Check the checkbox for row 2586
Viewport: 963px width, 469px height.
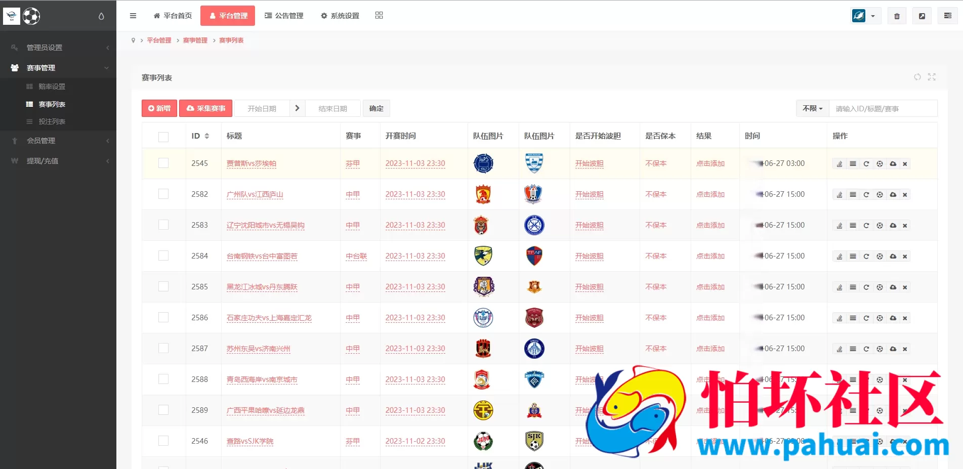pos(163,317)
